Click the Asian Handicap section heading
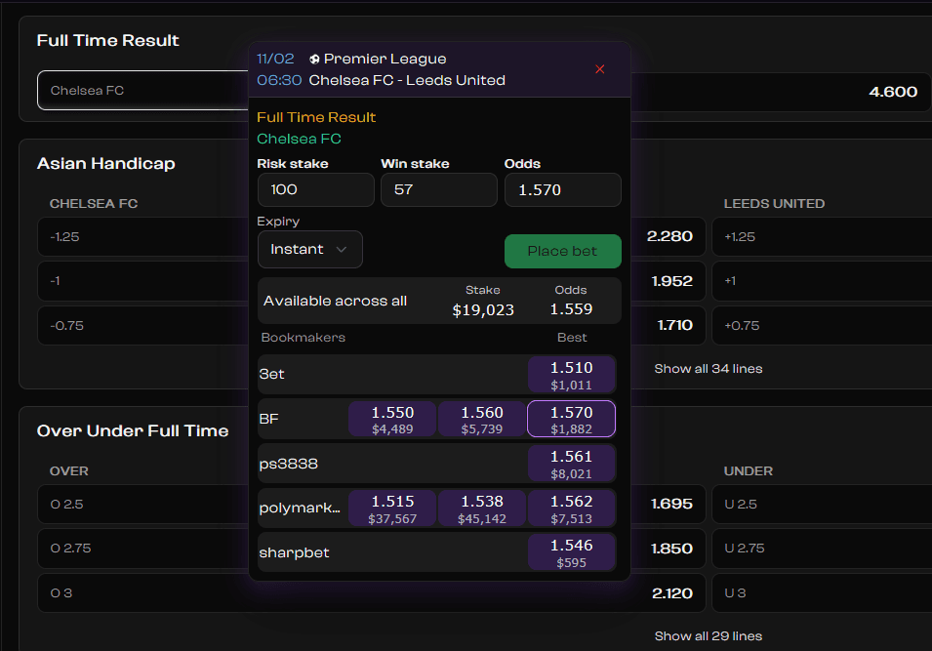 coord(105,164)
